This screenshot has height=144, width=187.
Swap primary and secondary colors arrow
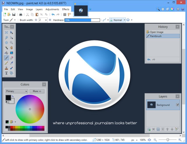coord(13,96)
